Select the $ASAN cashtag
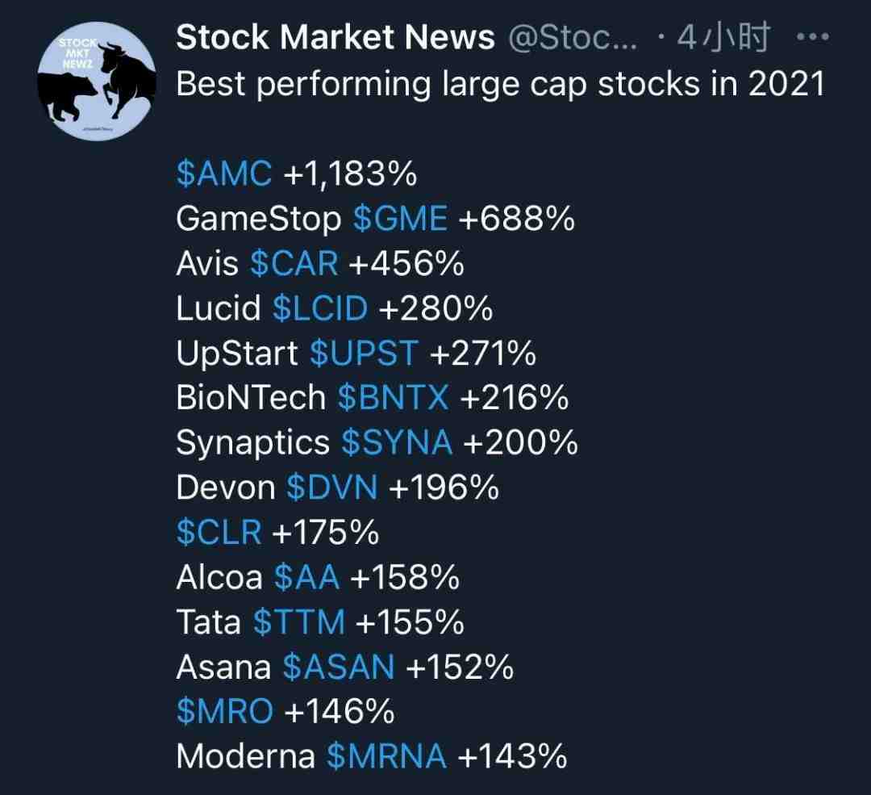 (x=338, y=667)
